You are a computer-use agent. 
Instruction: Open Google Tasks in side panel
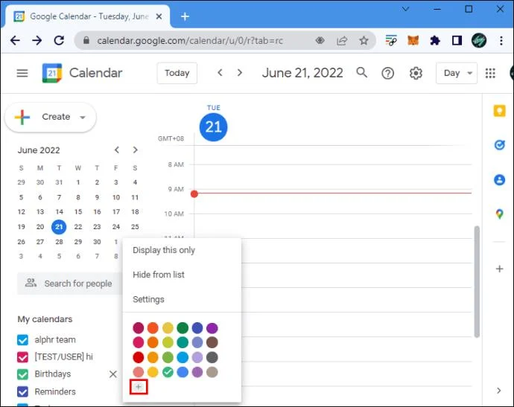tap(499, 145)
